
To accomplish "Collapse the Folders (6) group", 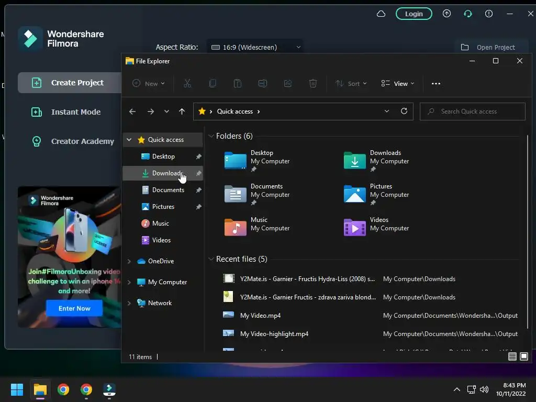I will coord(211,136).
